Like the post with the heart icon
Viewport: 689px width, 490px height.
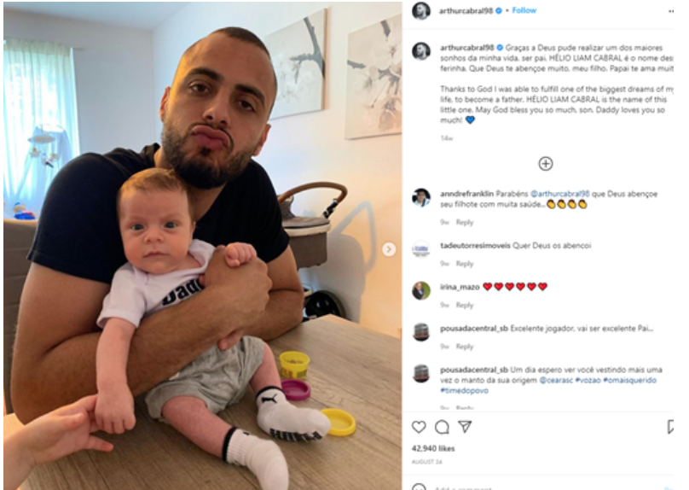point(419,427)
